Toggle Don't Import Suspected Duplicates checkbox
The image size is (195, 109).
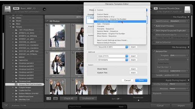[154, 30]
